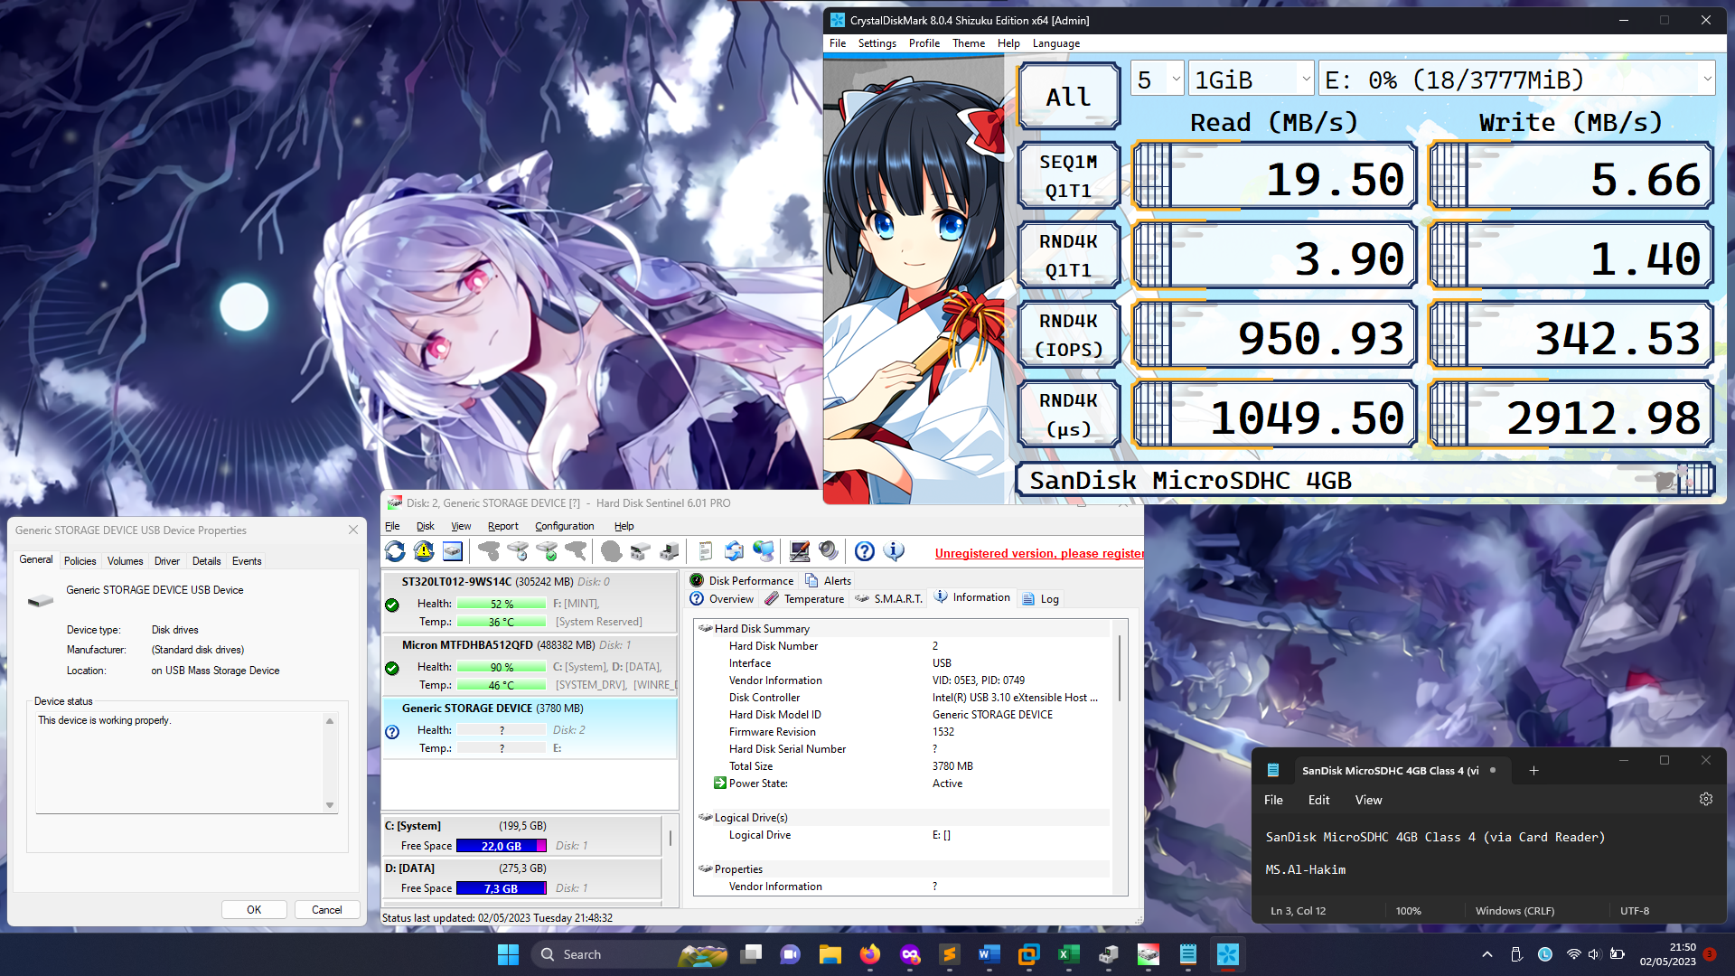Collapse the Logical Drive(s) section
The width and height of the screenshot is (1735, 976).
(x=706, y=818)
